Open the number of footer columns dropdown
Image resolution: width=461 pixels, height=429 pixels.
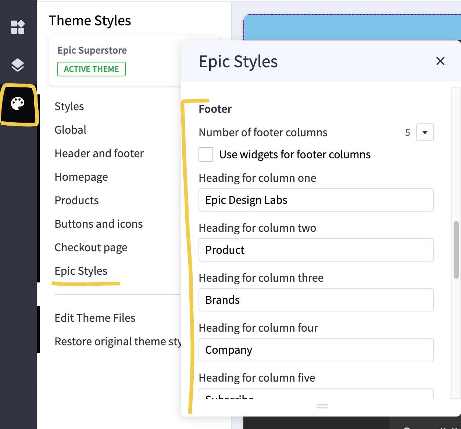425,132
